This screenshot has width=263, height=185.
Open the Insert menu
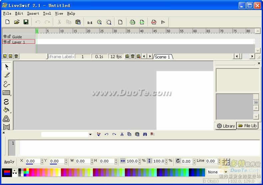point(33,14)
